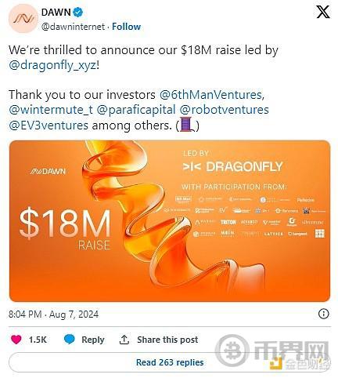Like the post with heart icon

pyautogui.click(x=16, y=340)
